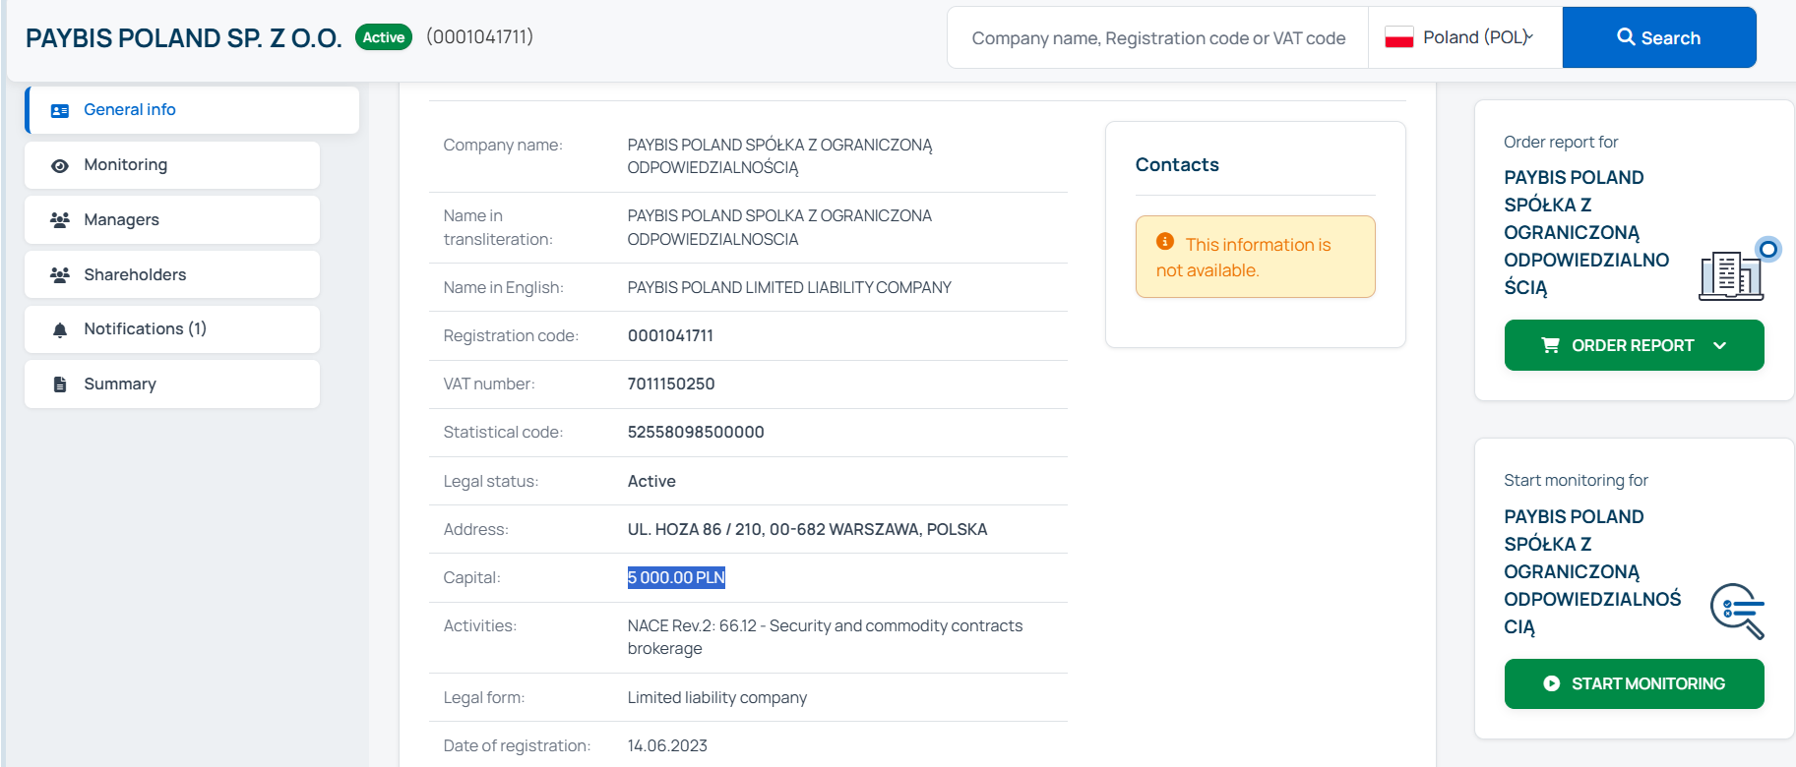
Task: Click the Contacts heading
Action: tap(1177, 165)
